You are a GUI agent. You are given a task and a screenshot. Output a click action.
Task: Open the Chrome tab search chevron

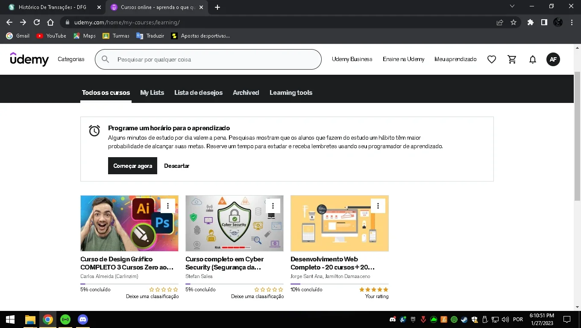[x=512, y=6]
